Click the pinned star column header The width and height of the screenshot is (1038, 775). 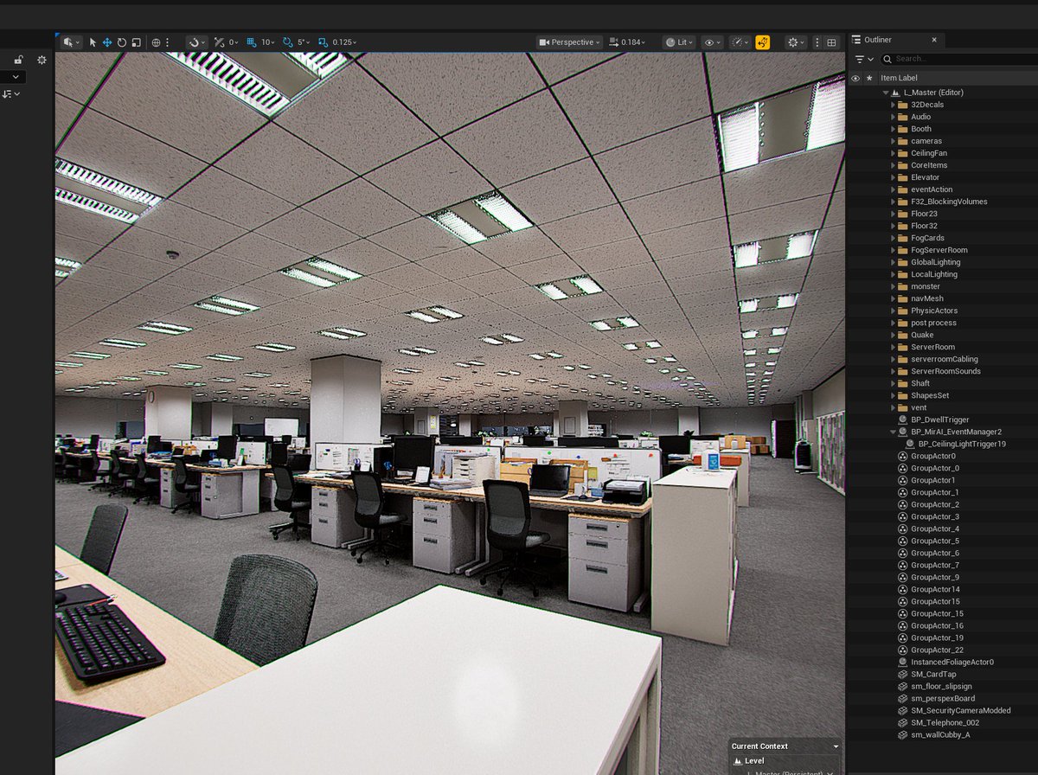point(869,78)
